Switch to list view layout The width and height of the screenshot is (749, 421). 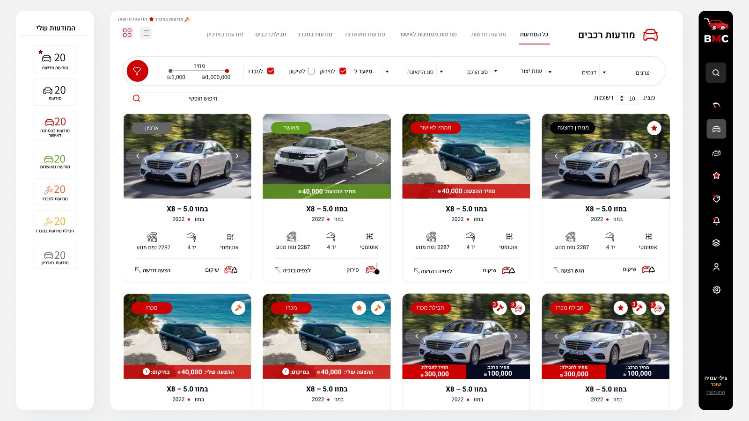[146, 33]
